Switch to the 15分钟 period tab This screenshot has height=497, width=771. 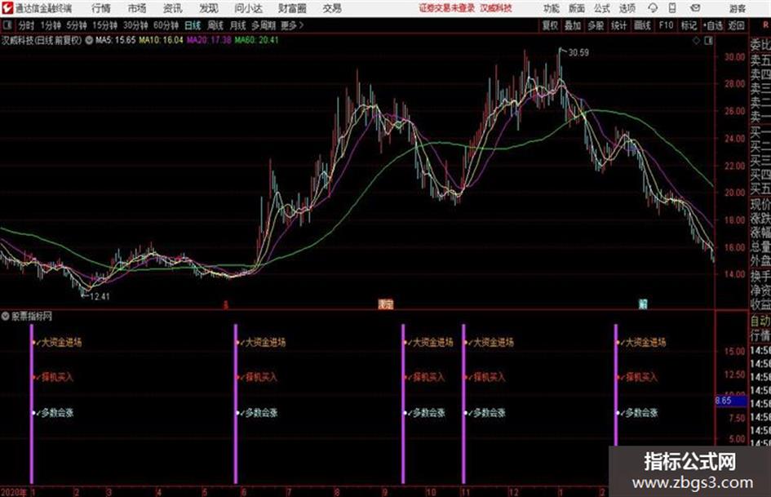(x=104, y=25)
